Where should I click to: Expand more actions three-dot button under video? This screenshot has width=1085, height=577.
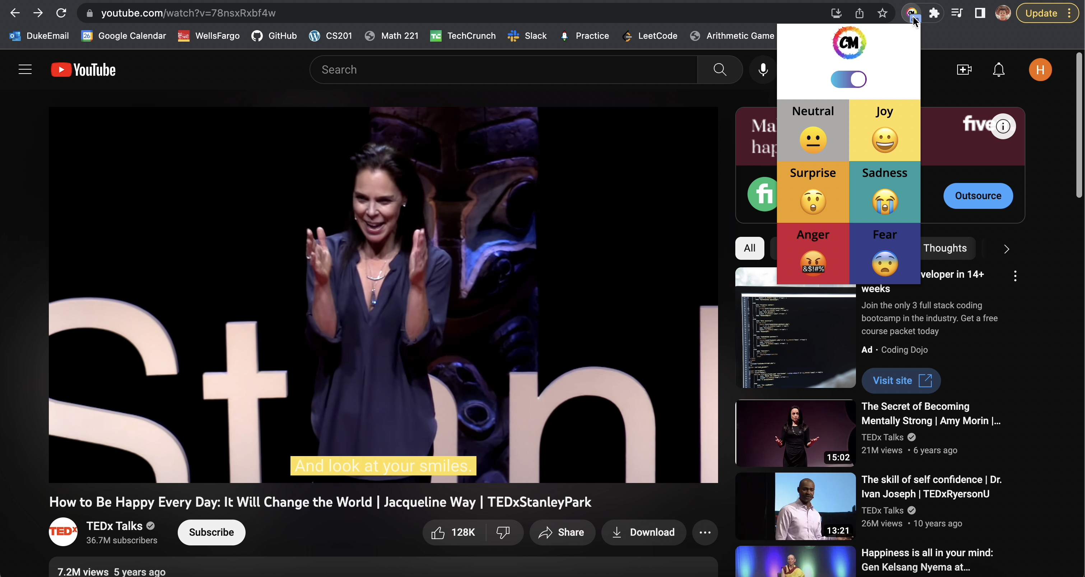coord(705,533)
